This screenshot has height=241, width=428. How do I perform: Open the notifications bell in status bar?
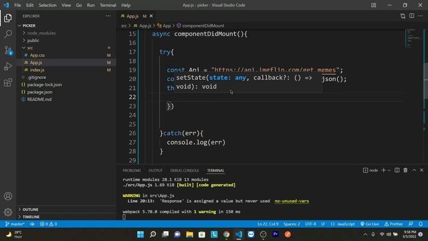click(421, 224)
